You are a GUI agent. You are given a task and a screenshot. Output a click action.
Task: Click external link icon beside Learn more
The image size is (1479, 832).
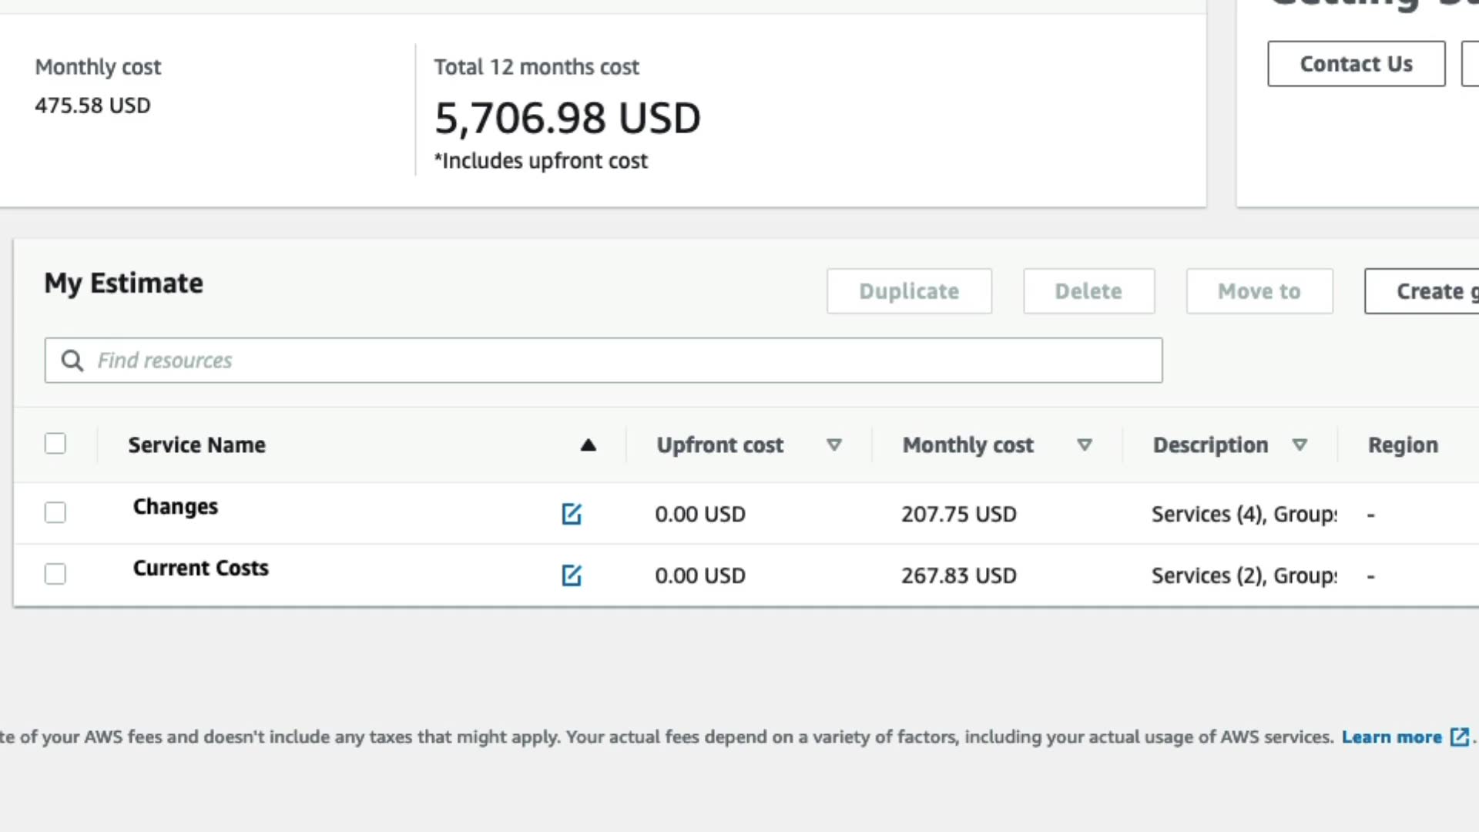1459,737
